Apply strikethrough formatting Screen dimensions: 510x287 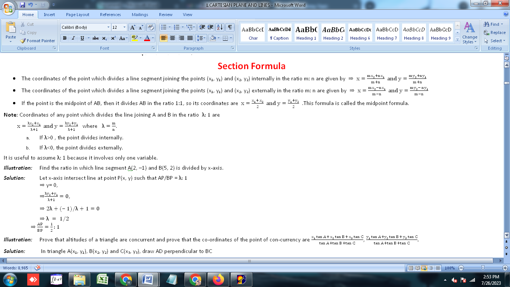tap(96, 38)
